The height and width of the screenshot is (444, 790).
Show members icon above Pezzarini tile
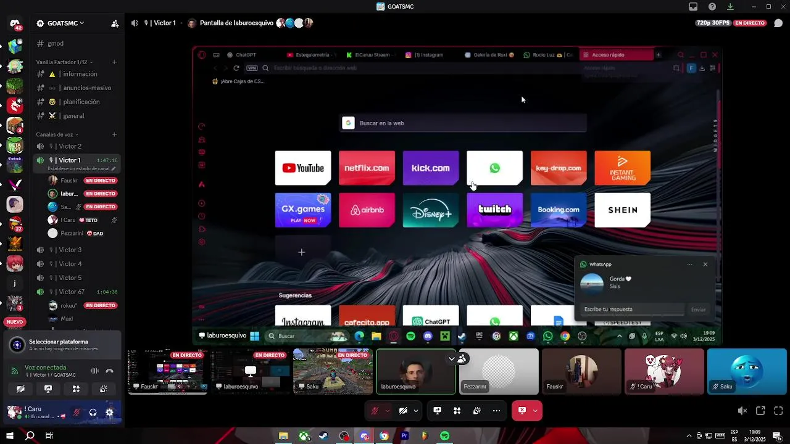pos(462,358)
